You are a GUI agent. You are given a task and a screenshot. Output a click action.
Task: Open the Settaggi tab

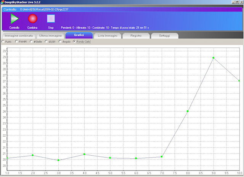pos(164,36)
